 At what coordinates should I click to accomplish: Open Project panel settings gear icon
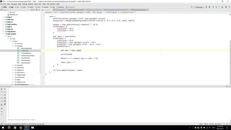click(36, 10)
